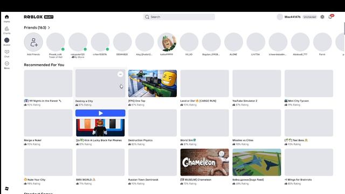Click the 'Destroy a City' title

click(x=84, y=101)
